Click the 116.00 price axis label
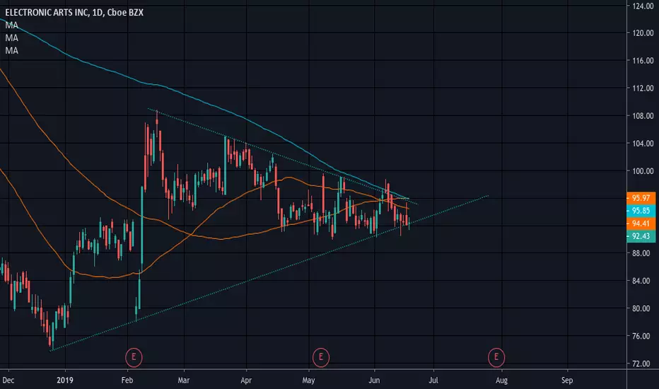Screen dimensions: 659x389 [x=643, y=61]
